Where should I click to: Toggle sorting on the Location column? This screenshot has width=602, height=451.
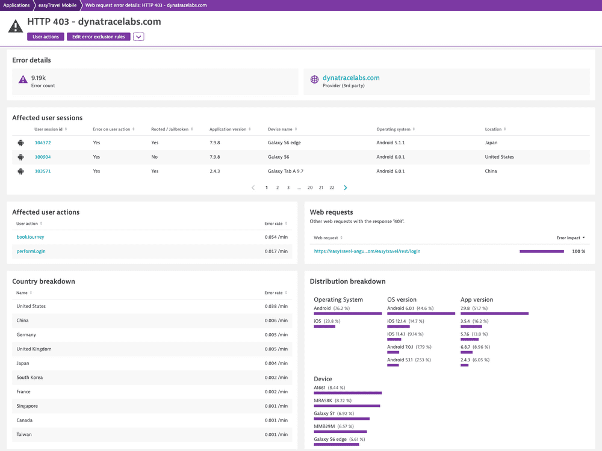click(x=506, y=129)
